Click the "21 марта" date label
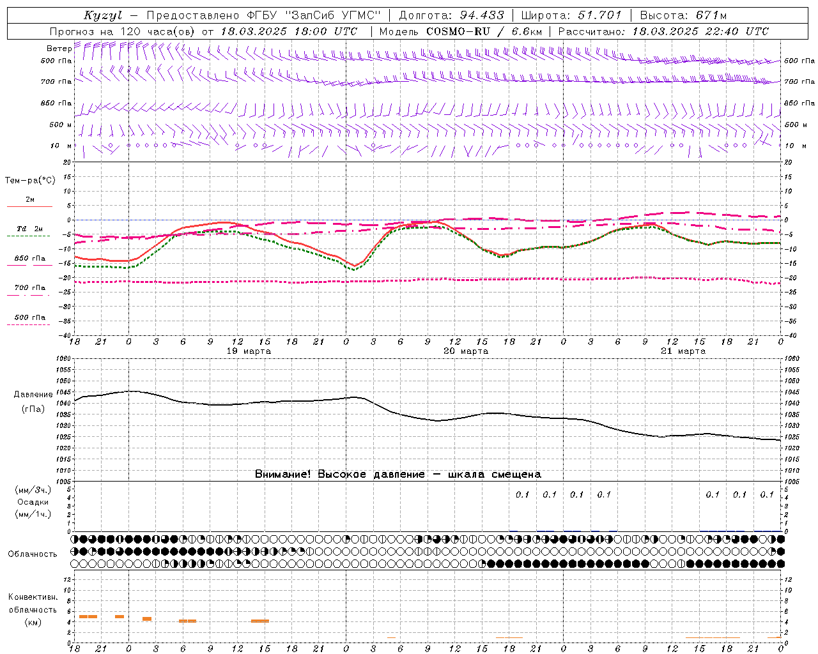Screen dimensions: 818x654 [683, 351]
